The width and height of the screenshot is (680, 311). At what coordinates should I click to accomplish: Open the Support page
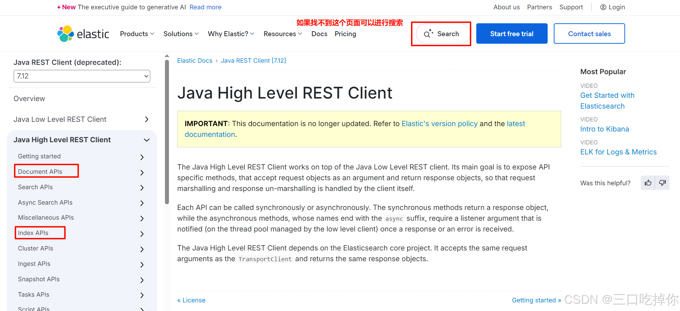571,7
